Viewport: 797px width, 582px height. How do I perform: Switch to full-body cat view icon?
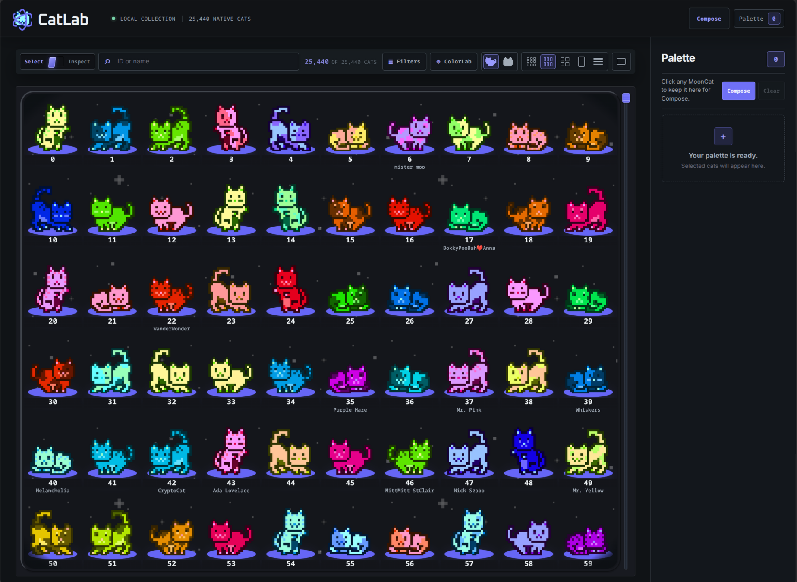[491, 62]
